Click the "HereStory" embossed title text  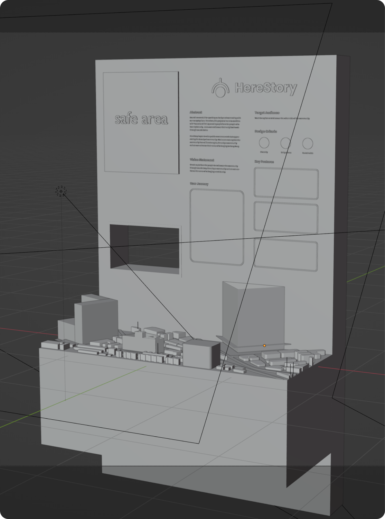pyautogui.click(x=266, y=88)
